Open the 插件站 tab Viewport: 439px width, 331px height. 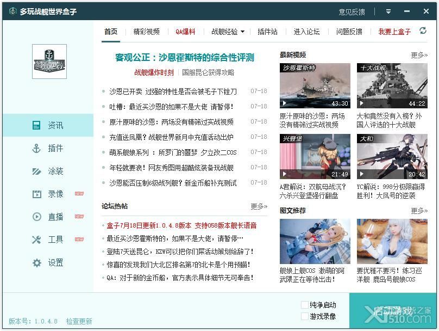(x=268, y=32)
